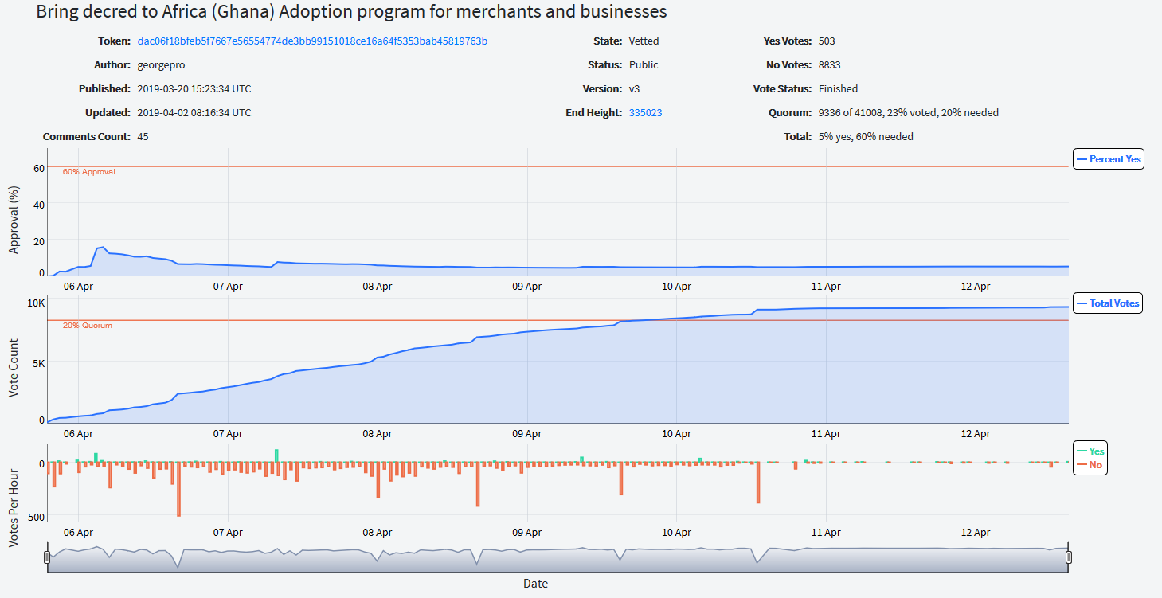Click the Total value 5% yes, 60% needed
Screen dimensions: 1162x598
867,136
